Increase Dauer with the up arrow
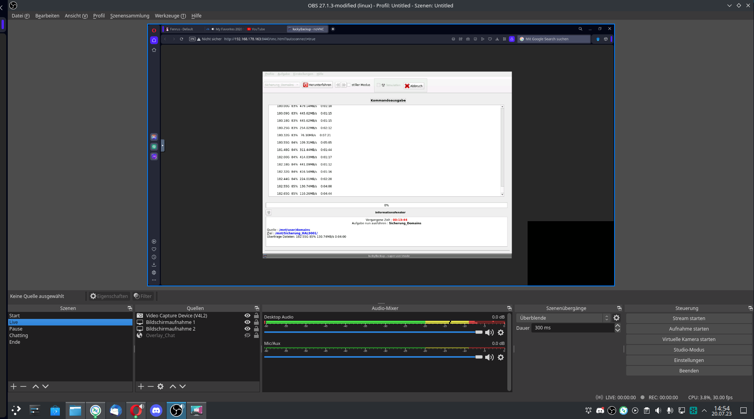Screen dimensions: 754x419 point(618,326)
